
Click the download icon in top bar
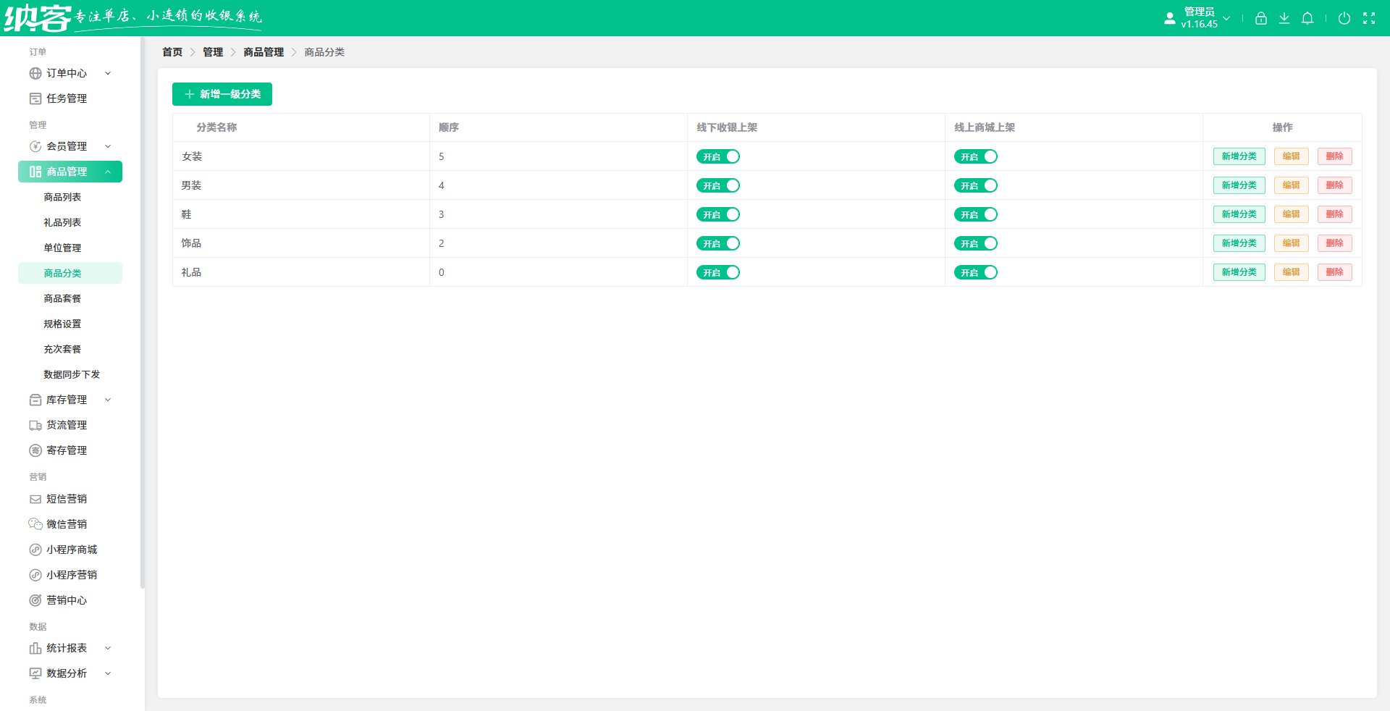1284,18
